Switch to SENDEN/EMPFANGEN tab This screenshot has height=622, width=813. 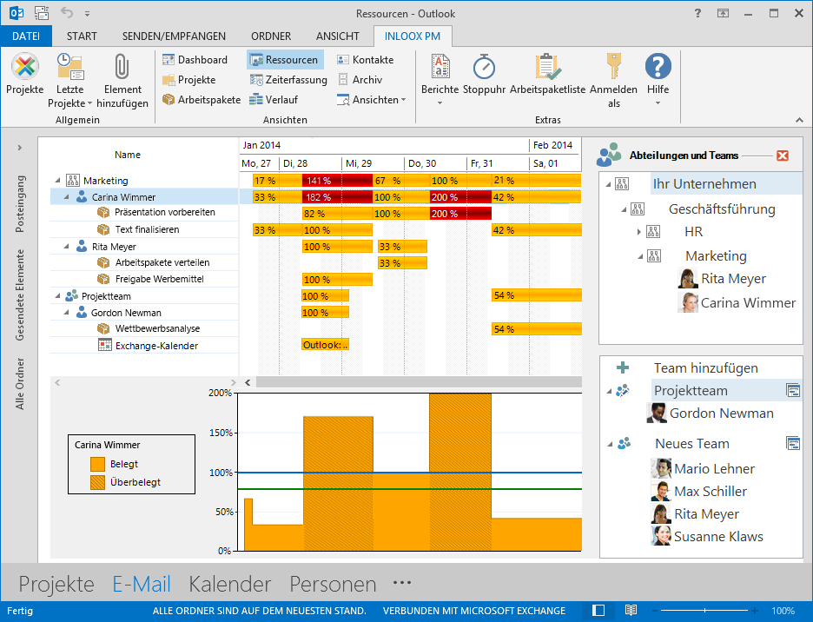coord(174,36)
